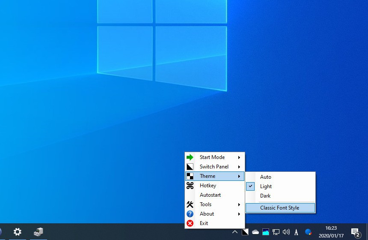Switch to the Dark theme option
Viewport: 368px width, 240px height.
click(265, 196)
